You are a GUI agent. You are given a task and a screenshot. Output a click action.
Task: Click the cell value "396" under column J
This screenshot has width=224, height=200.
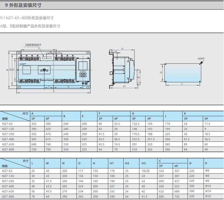[167, 150]
